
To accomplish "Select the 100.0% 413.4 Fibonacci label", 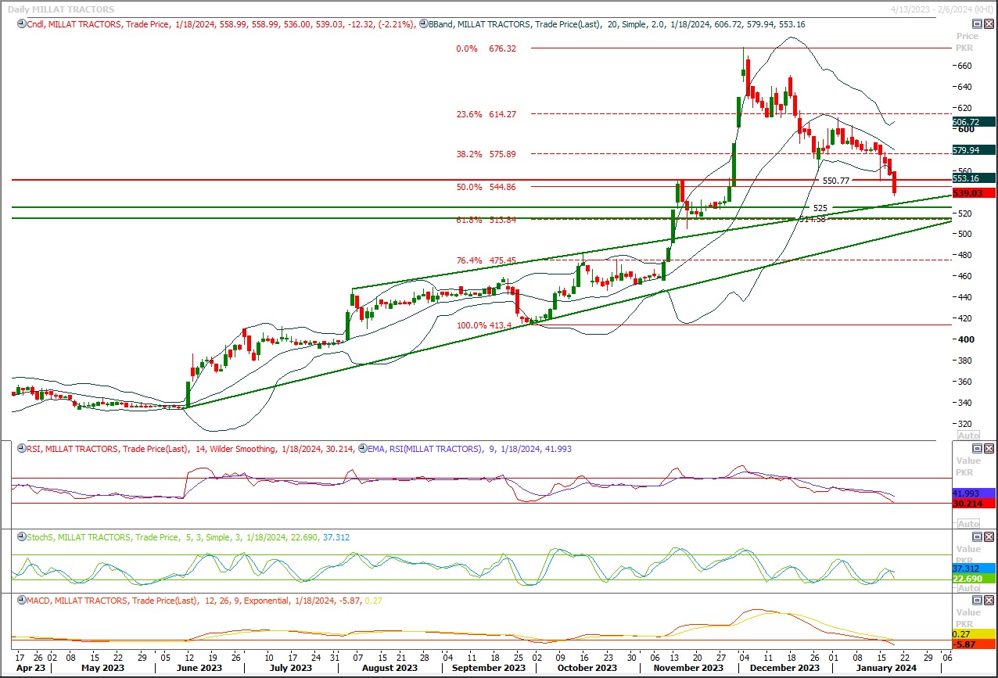I will pos(483,325).
